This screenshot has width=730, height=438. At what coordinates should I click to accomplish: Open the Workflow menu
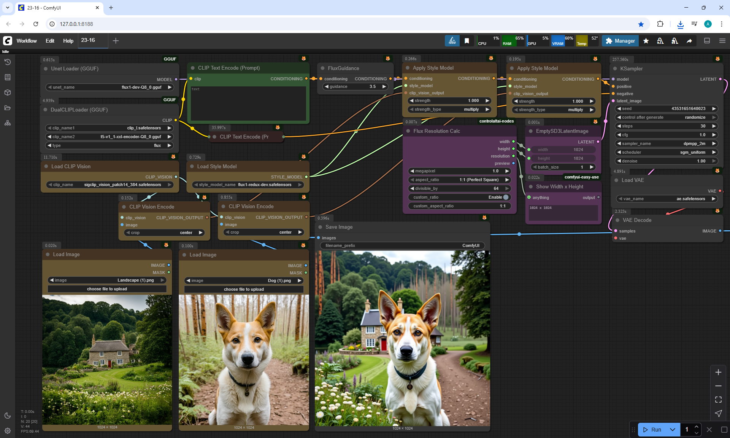(x=27, y=41)
